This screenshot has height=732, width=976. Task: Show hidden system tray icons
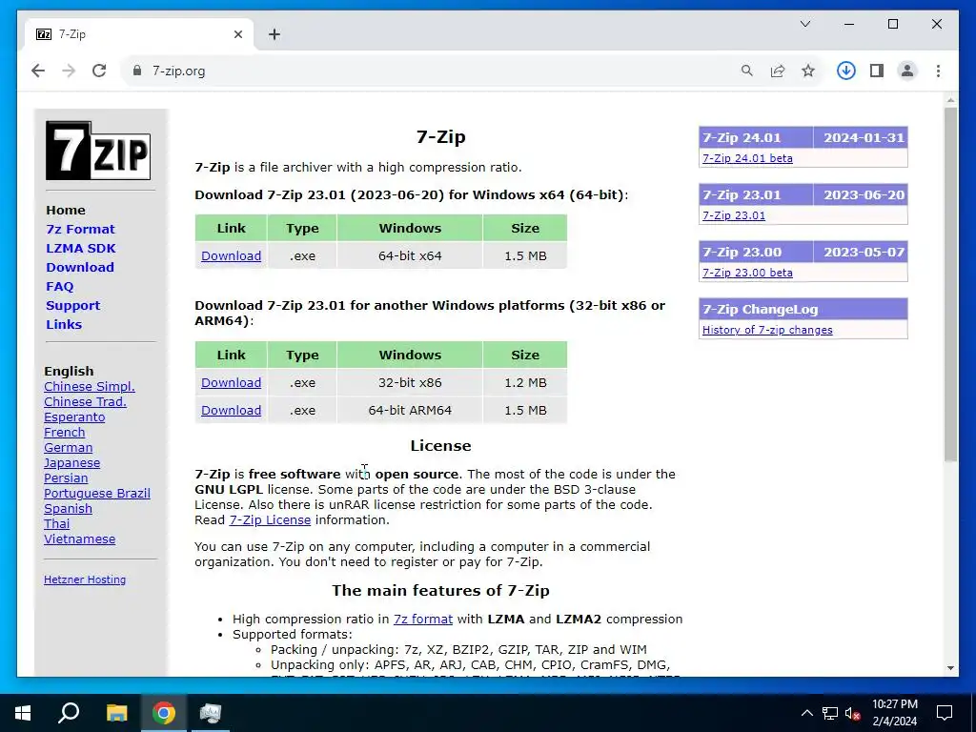point(806,713)
